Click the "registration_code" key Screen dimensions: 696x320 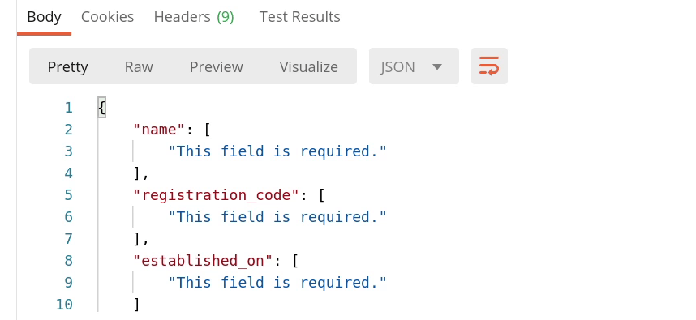point(217,195)
